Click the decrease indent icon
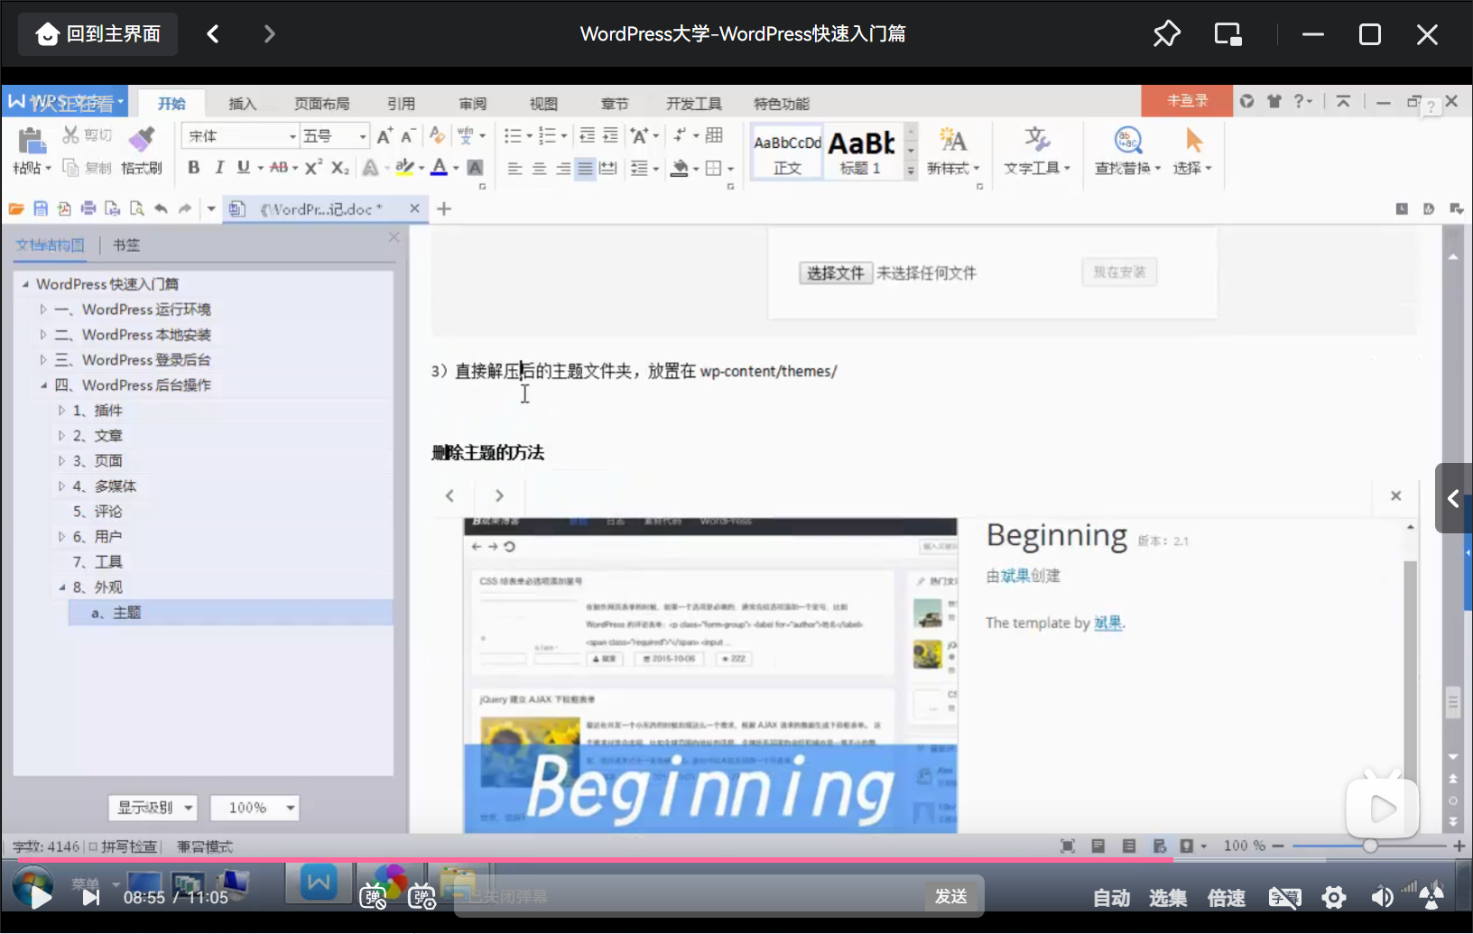Screen dimensions: 1473x934 [587, 135]
